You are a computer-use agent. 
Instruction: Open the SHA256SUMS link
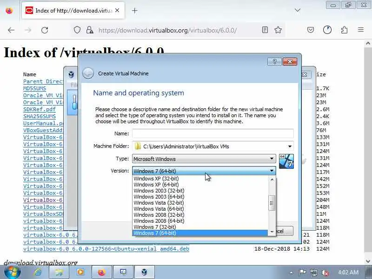[x=40, y=116]
